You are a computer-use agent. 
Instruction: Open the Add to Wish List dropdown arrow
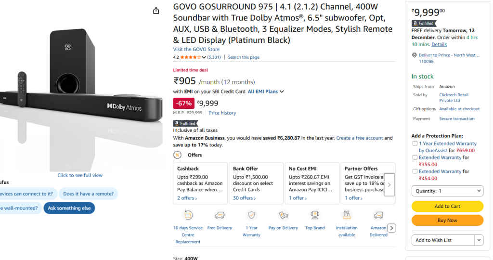click(x=479, y=240)
